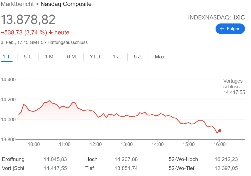Click the 52-Wo-Hoch value 16.212,23

point(226,159)
